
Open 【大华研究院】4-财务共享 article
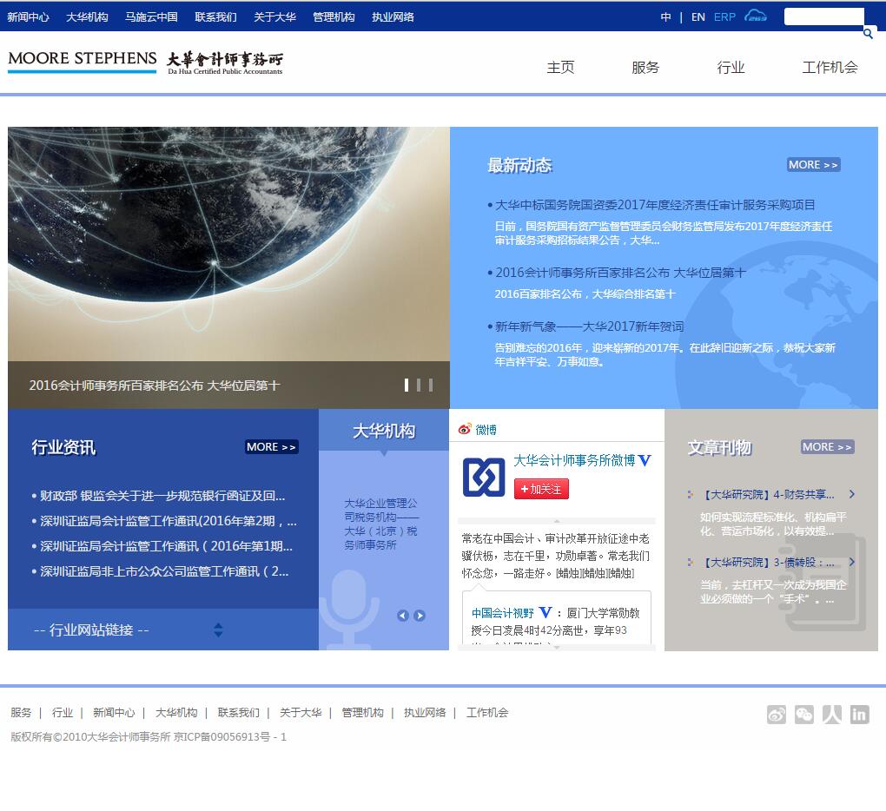click(767, 495)
